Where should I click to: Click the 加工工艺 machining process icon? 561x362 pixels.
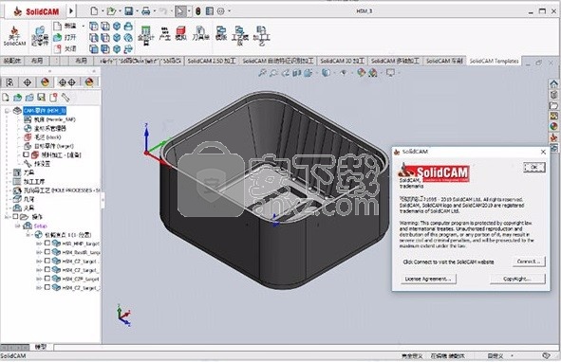(262, 35)
